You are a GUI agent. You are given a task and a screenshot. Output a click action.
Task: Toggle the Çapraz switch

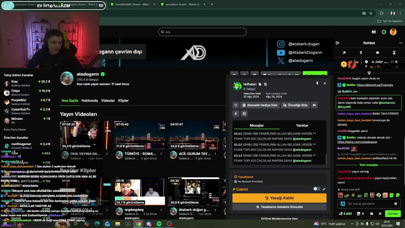coord(316,189)
